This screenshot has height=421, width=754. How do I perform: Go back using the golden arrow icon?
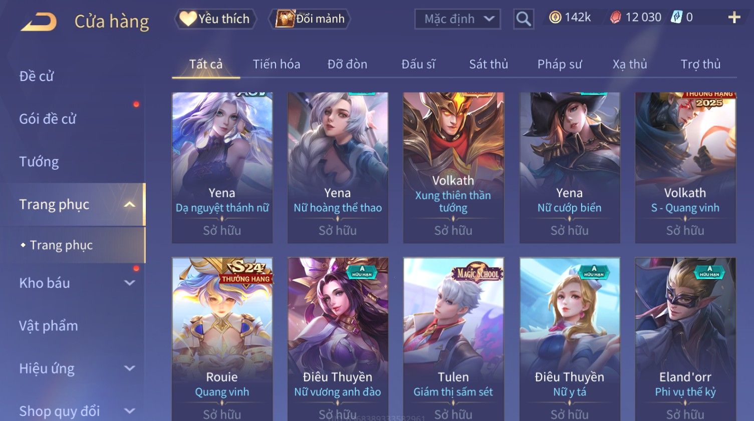39,22
